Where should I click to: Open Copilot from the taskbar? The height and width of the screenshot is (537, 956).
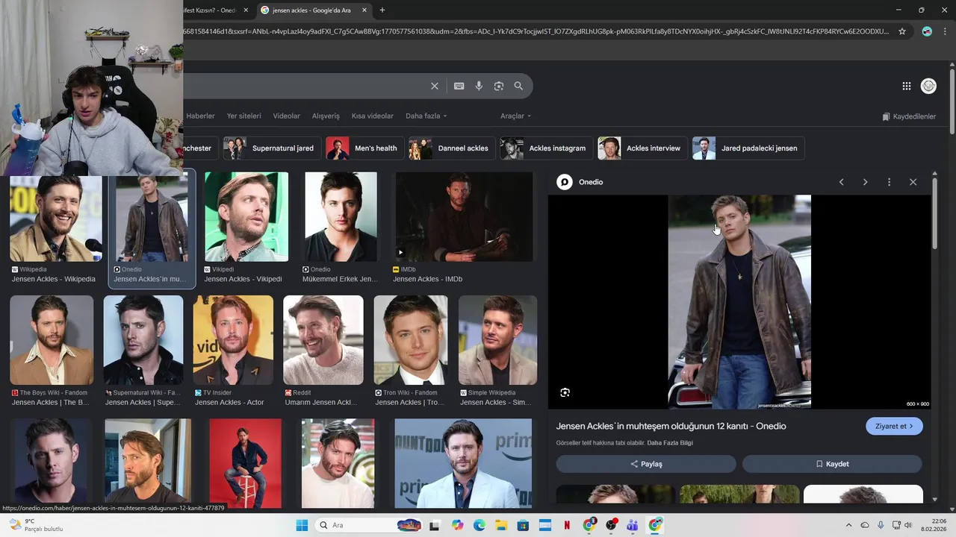[x=457, y=525]
